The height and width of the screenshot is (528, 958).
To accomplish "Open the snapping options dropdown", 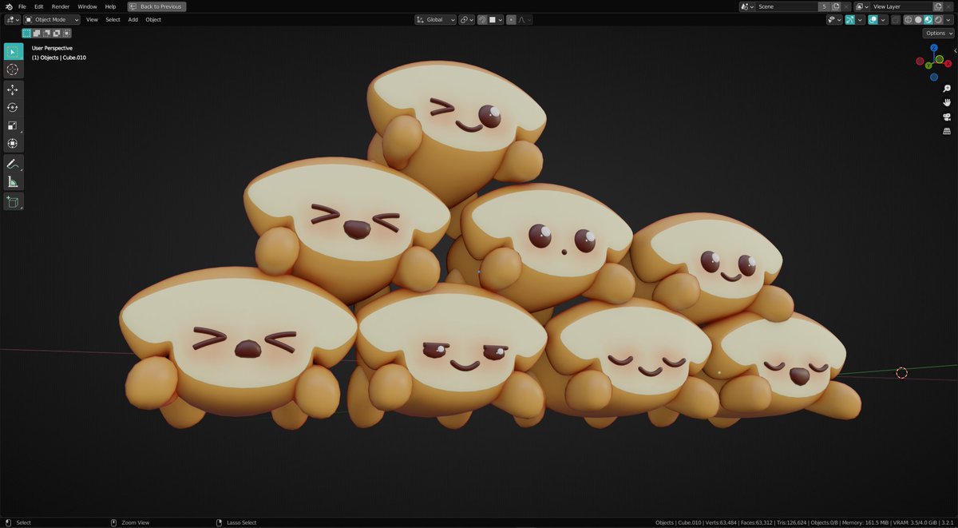I will click(496, 19).
